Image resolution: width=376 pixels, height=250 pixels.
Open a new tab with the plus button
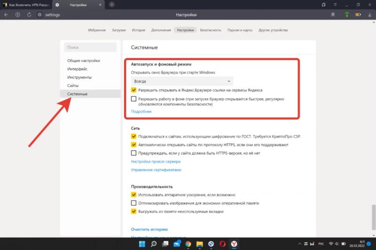(111, 4)
